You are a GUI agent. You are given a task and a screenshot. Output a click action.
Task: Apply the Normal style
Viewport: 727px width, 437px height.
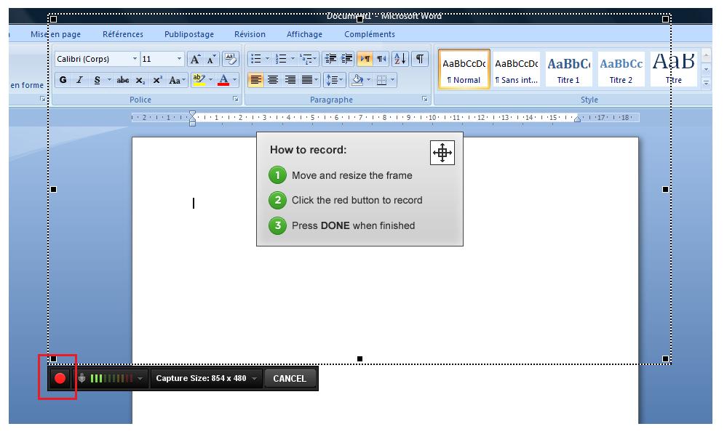click(x=464, y=69)
